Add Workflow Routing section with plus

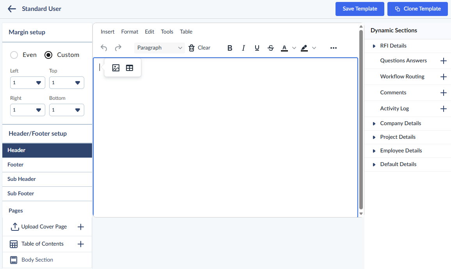pos(444,77)
